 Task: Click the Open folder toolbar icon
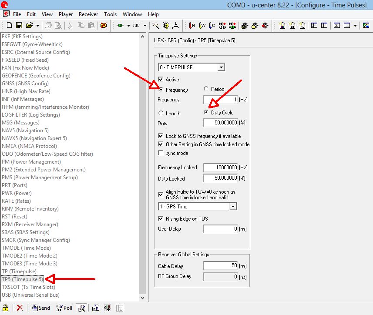click(30, 25)
